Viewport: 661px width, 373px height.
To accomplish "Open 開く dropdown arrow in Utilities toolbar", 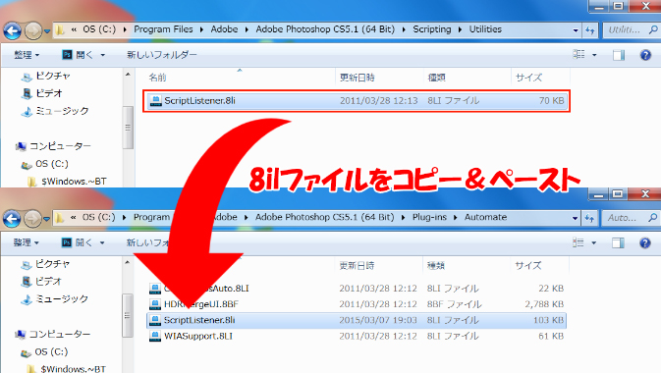I will pos(102,55).
